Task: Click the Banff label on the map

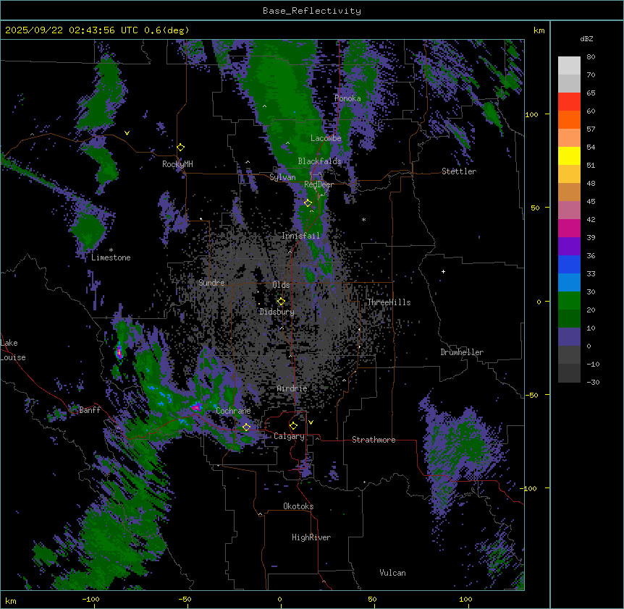Action: click(x=90, y=410)
